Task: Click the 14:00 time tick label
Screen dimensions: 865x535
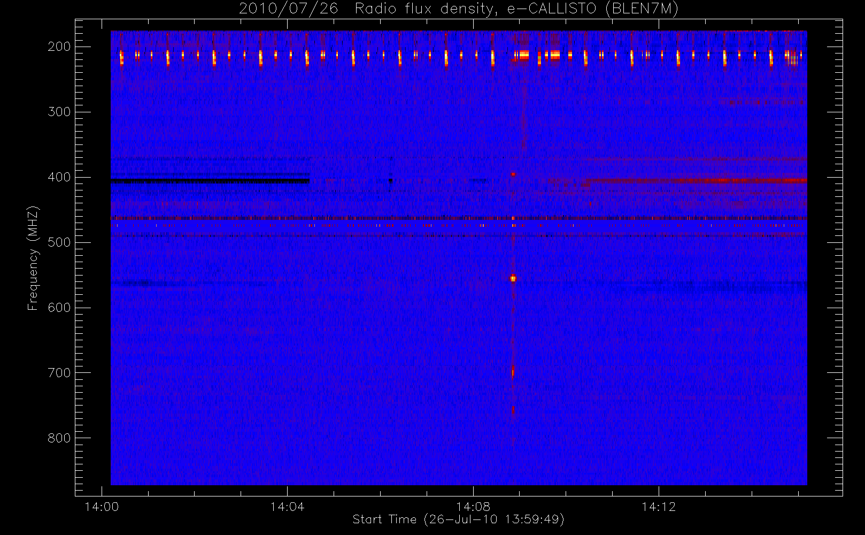Action: click(102, 507)
